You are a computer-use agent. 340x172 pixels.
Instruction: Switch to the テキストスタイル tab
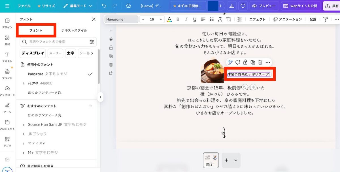point(74,30)
